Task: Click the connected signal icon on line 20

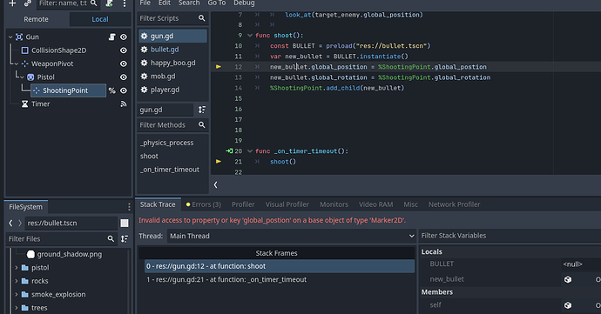Action: pos(229,150)
